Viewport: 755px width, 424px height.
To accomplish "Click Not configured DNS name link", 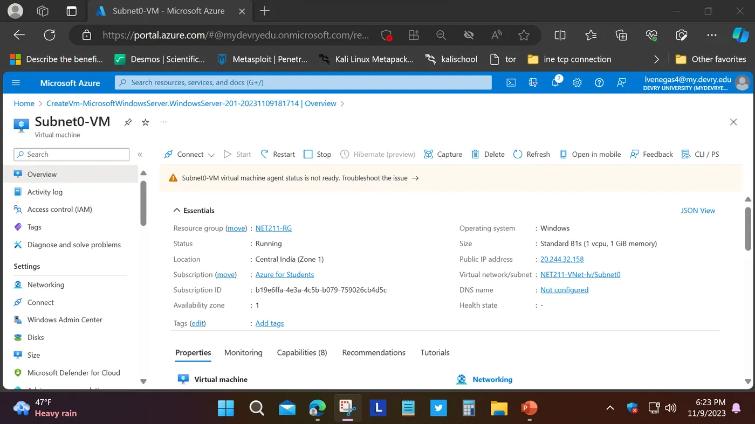I will (564, 290).
